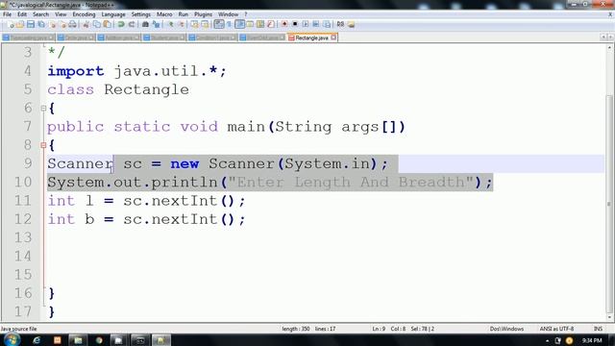Start macro recording with the red dot

tap(284, 24)
